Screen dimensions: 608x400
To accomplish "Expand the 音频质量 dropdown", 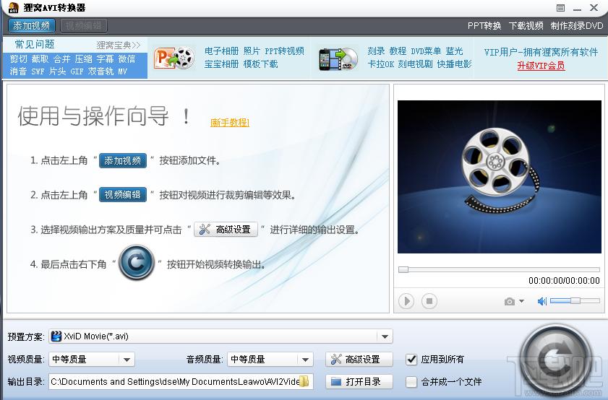I will tap(305, 360).
